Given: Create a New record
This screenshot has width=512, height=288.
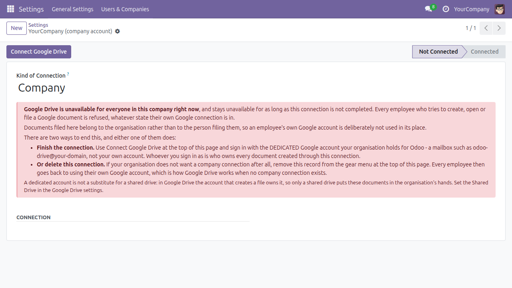Looking at the screenshot, I should click(16, 28).
